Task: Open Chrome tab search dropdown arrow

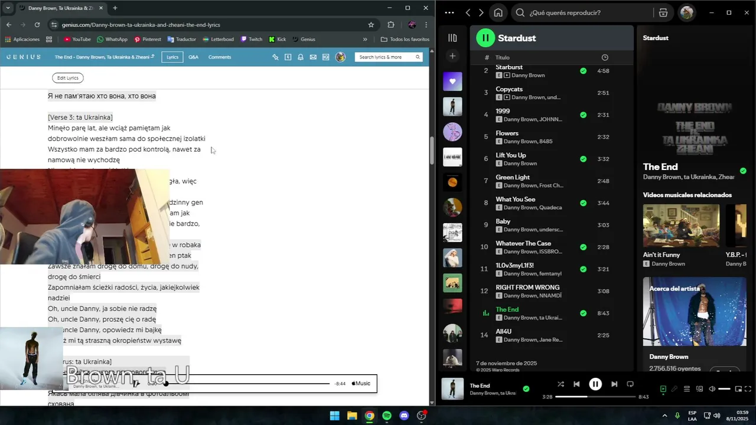Action: pyautogui.click(x=8, y=8)
